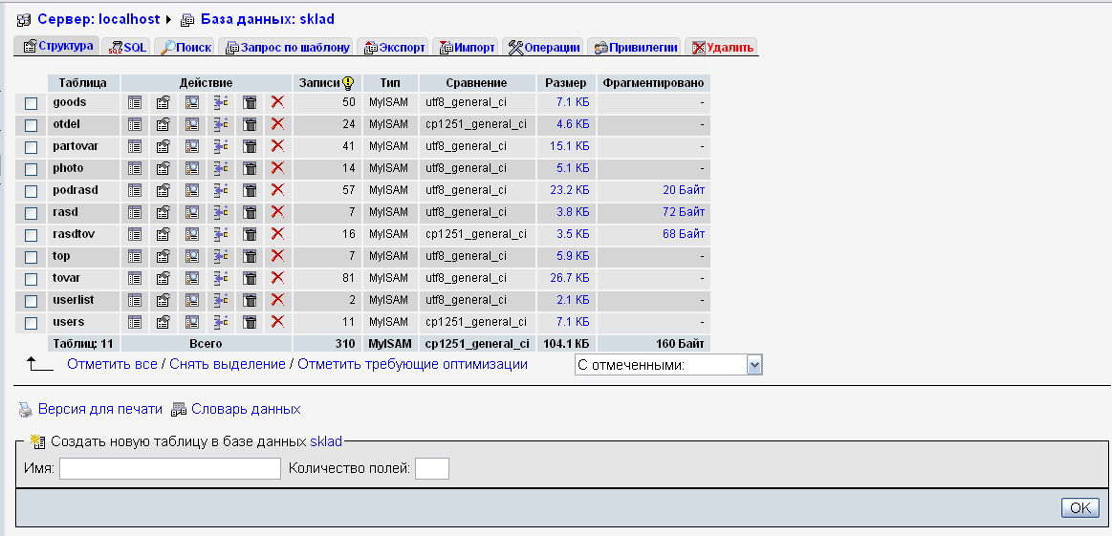Insert icon in the top row
Screen dimensions: 1112x536
(221, 256)
